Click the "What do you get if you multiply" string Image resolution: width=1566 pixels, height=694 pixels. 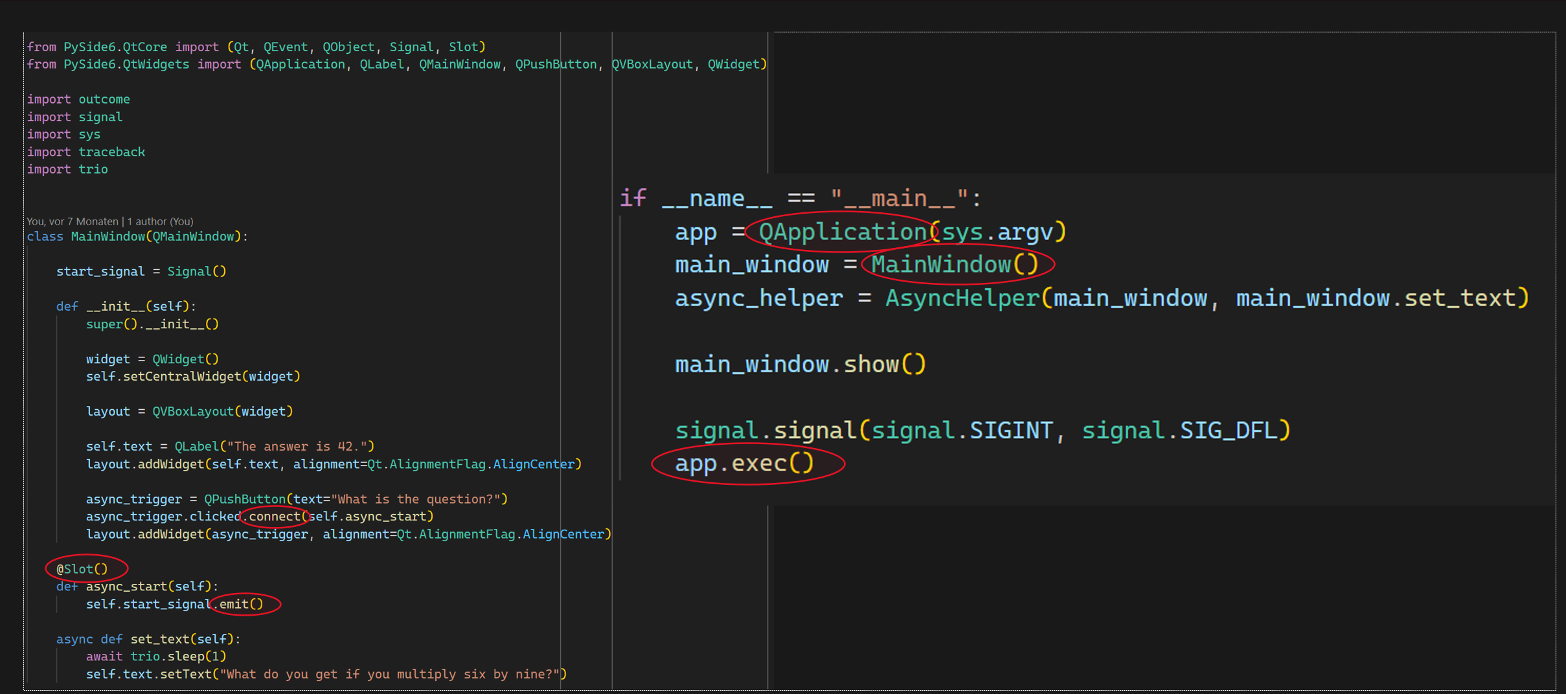coord(390,674)
